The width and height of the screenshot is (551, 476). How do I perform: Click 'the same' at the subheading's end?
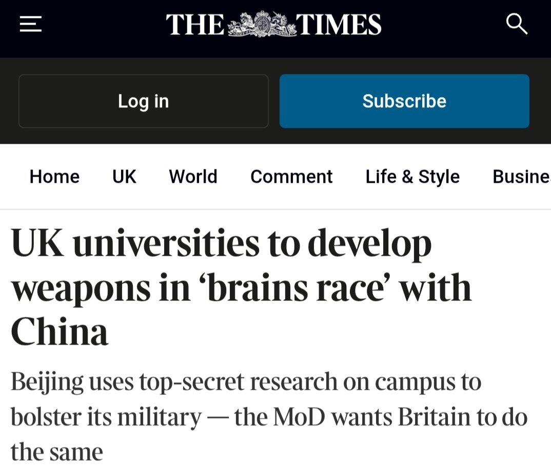click(56, 452)
